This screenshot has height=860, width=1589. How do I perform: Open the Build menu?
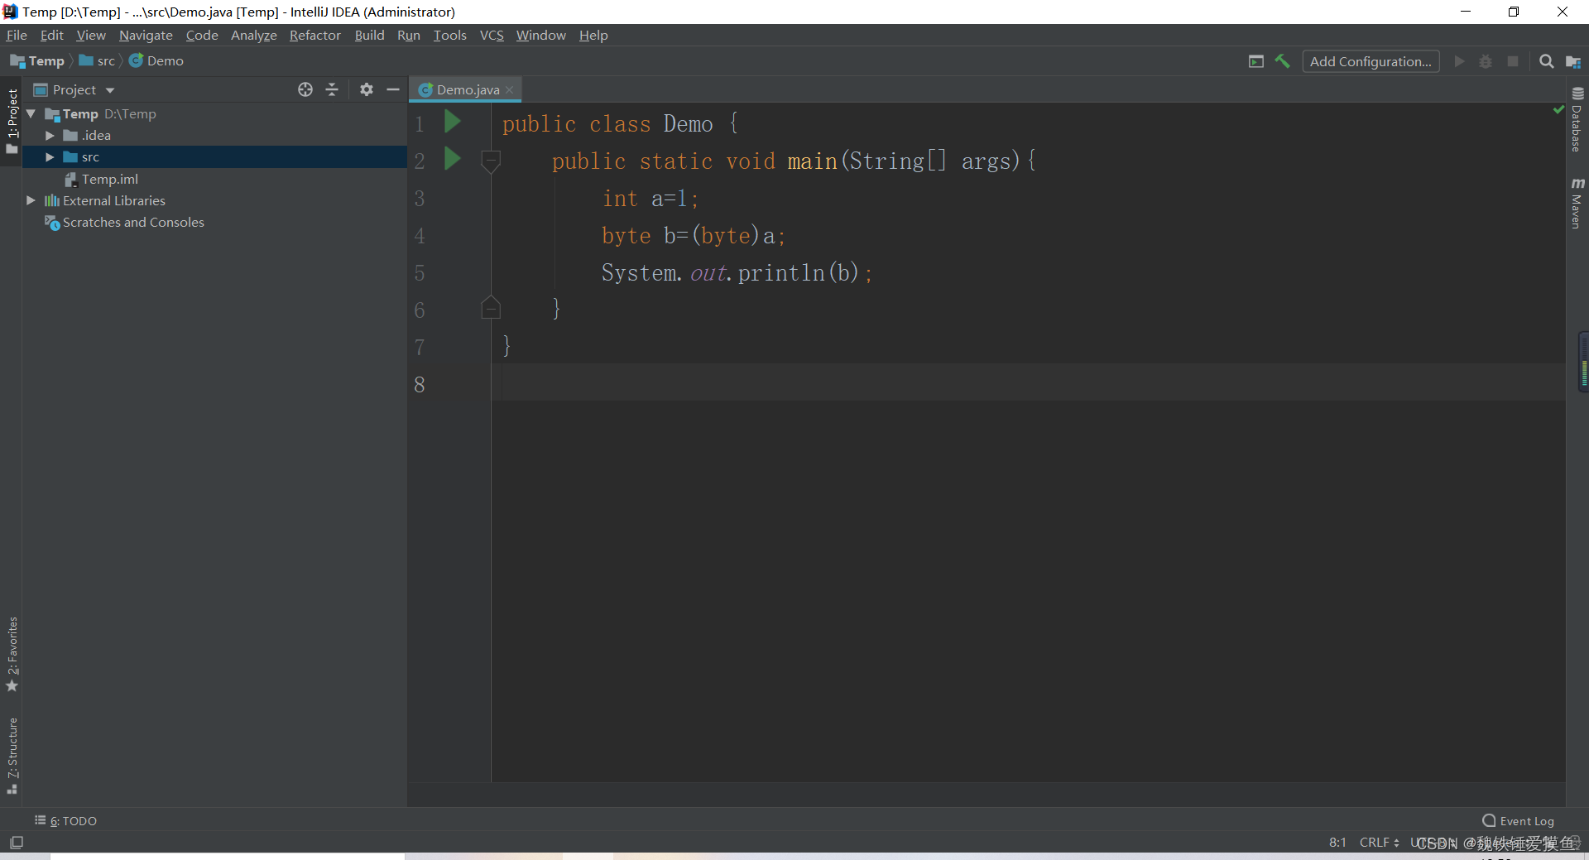click(x=369, y=35)
